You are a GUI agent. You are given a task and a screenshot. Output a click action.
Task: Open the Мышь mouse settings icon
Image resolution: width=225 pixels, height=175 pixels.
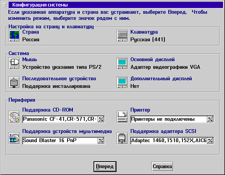(x=14, y=63)
